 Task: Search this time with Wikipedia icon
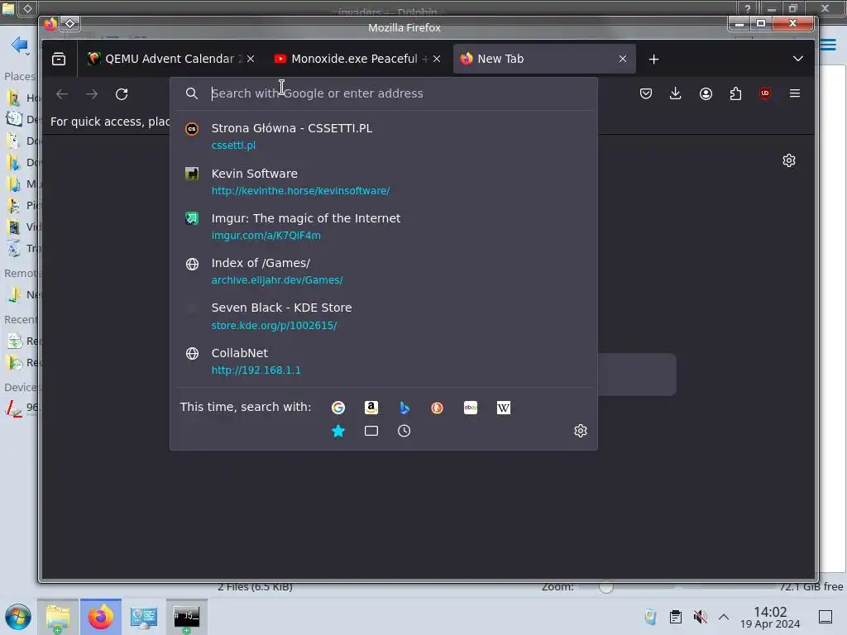[504, 408]
